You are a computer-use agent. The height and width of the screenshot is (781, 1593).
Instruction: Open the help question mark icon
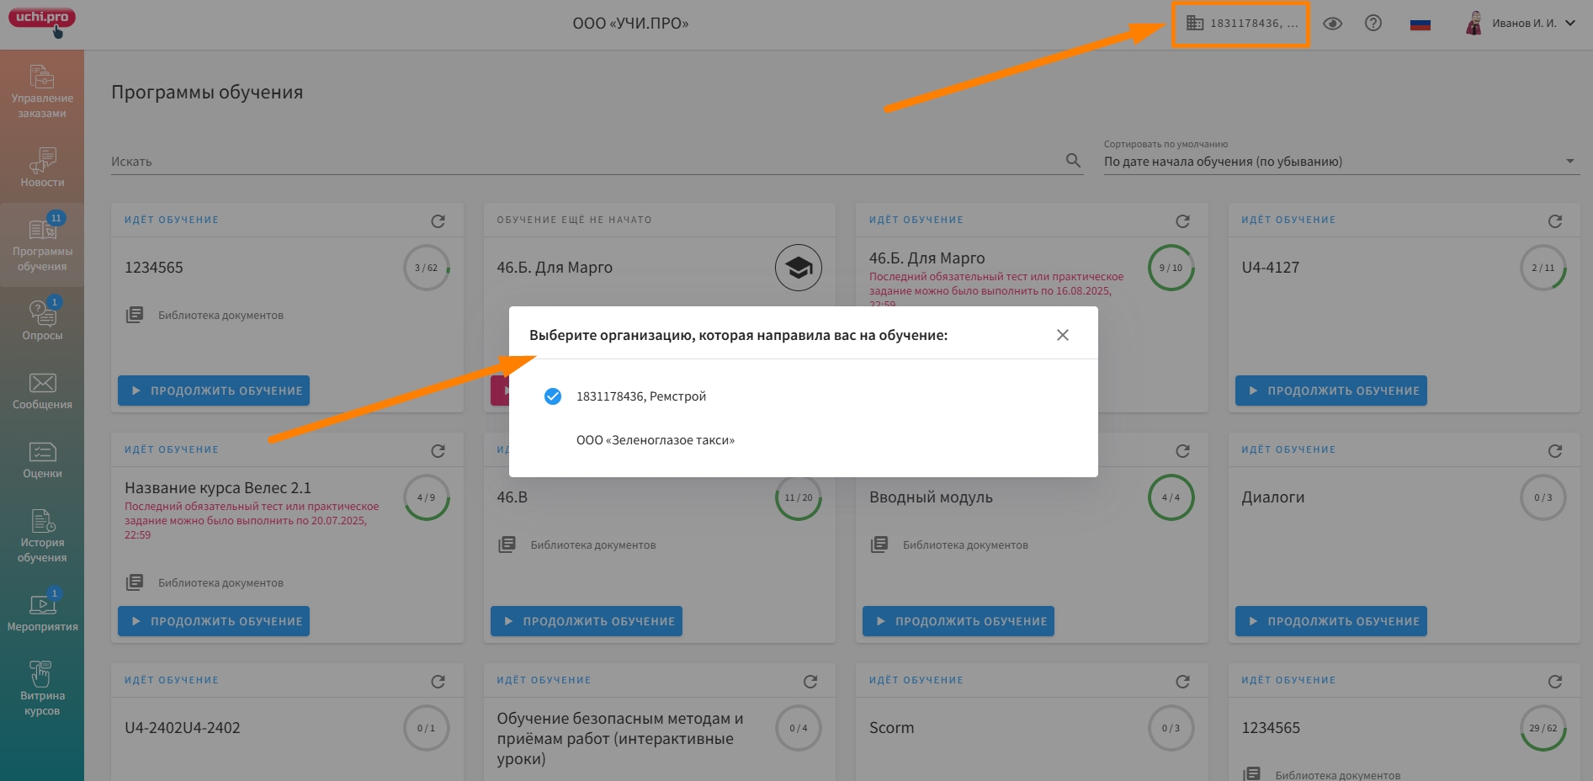pyautogui.click(x=1373, y=24)
